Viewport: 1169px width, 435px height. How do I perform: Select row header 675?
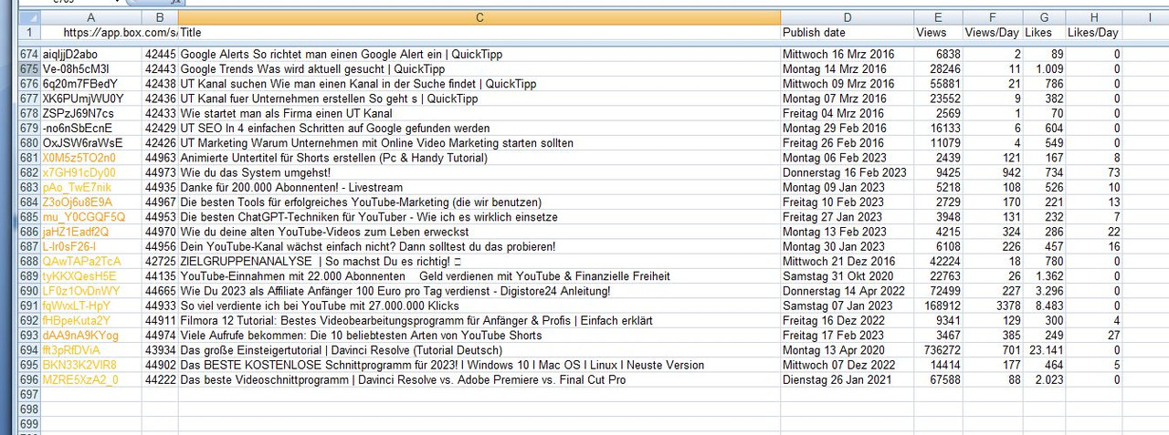pos(28,68)
